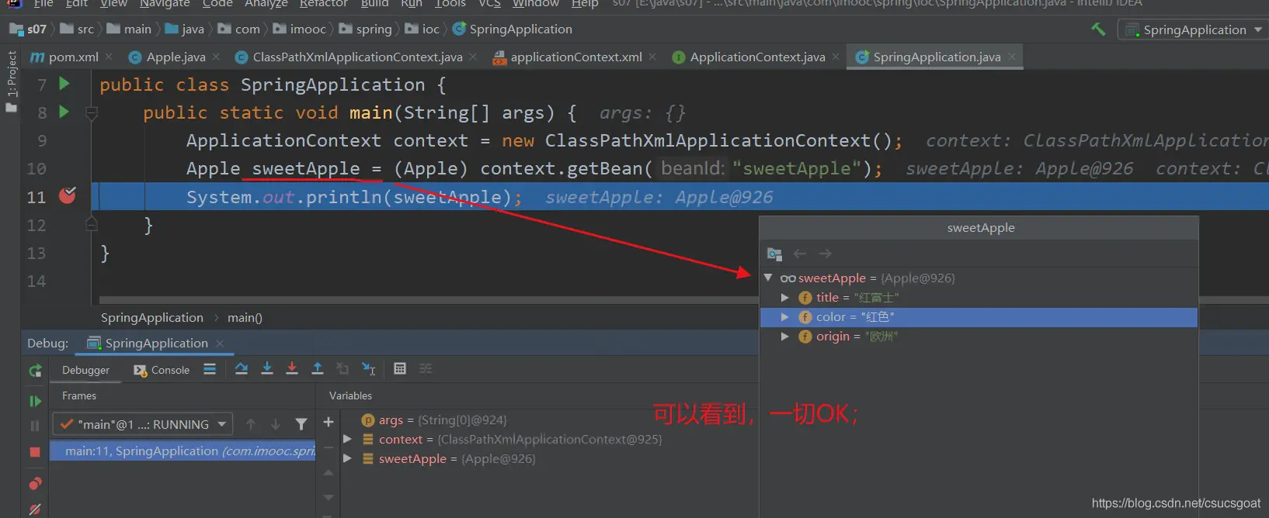Click the Step Over debugger icon
Image resolution: width=1269 pixels, height=518 pixels.
(242, 369)
